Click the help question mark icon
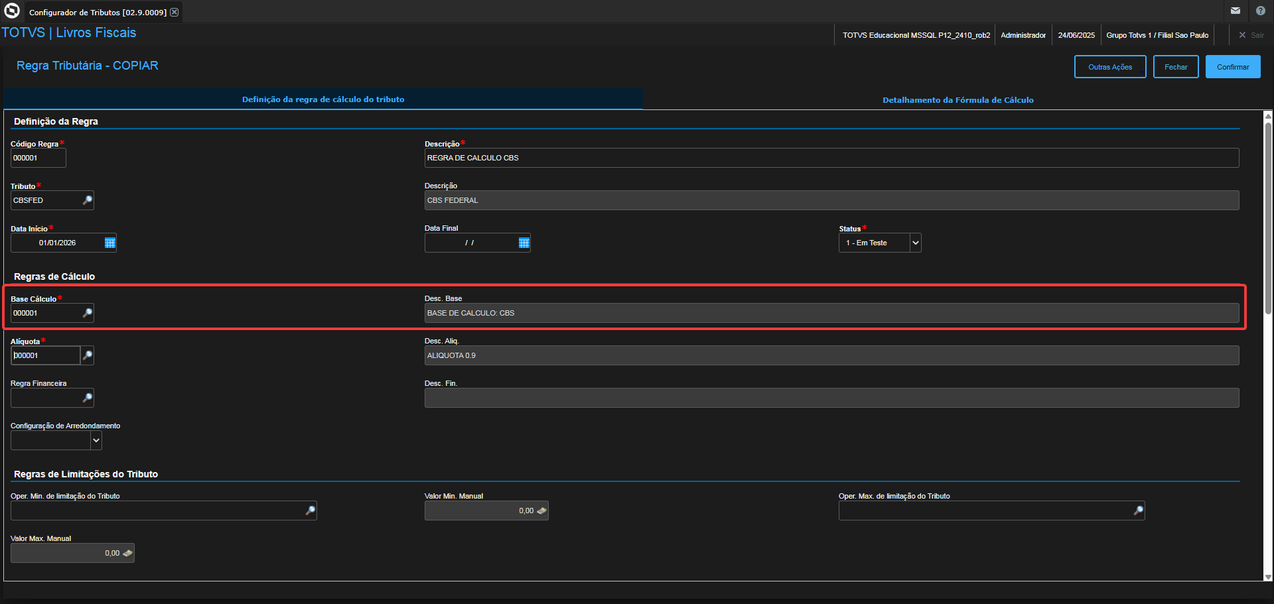The image size is (1274, 604). click(x=1261, y=11)
